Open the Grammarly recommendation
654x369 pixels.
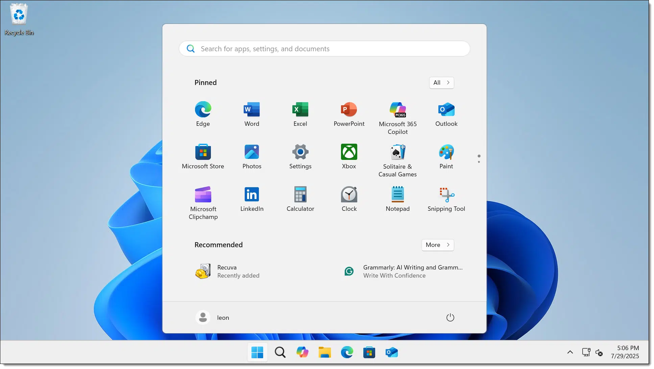pos(404,271)
